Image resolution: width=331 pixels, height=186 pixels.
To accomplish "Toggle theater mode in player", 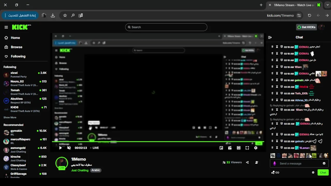I will [x=238, y=148].
